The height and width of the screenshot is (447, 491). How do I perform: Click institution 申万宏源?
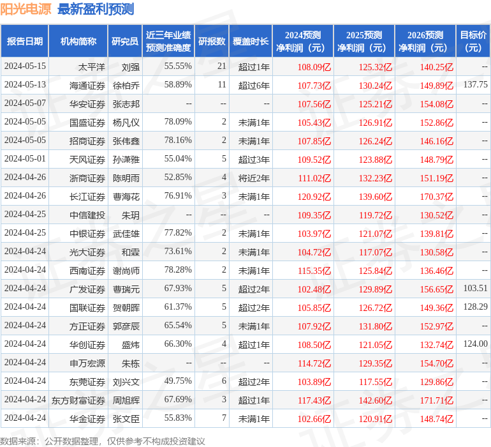point(87,363)
